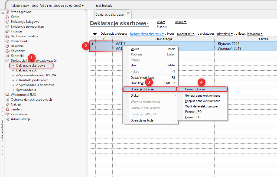Select the VAT-7 Styczeń 2019 row
Image resolution: width=277 pixels, height=177 pixels.
click(x=183, y=44)
